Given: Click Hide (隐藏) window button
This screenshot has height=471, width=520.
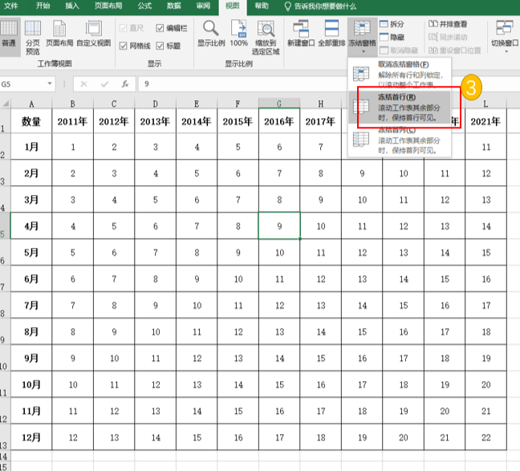Looking at the screenshot, I should (392, 37).
